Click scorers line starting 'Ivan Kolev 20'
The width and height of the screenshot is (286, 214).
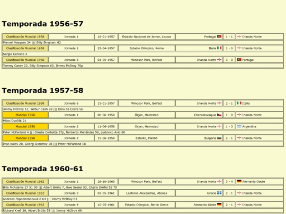(143, 144)
